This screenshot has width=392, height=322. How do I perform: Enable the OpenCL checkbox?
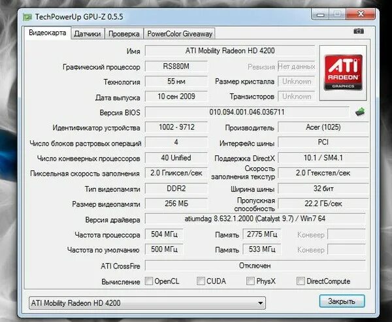point(149,281)
